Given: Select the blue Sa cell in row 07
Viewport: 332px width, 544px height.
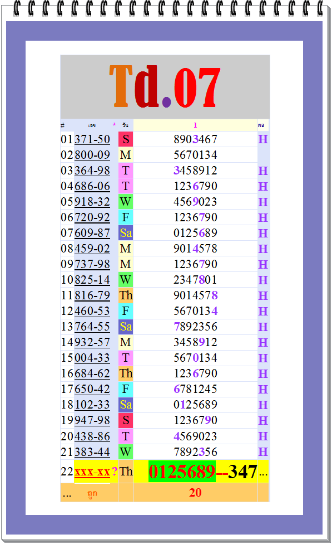Looking at the screenshot, I should [126, 233].
